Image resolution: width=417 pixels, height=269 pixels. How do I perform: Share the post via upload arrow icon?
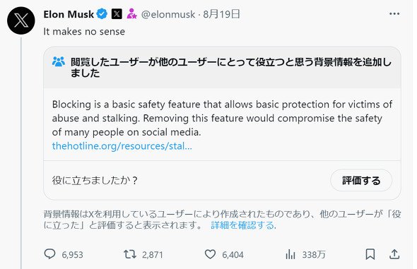coord(394,254)
